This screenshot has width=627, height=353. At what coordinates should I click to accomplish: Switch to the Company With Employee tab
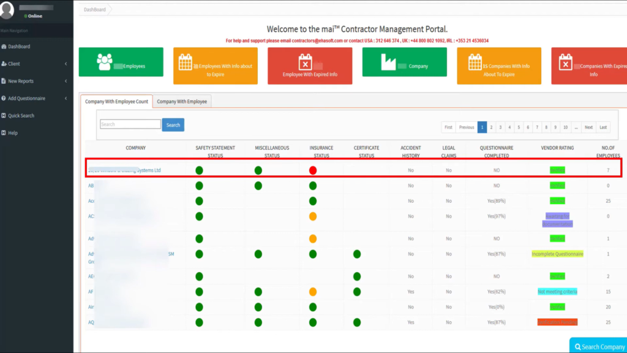(x=183, y=101)
